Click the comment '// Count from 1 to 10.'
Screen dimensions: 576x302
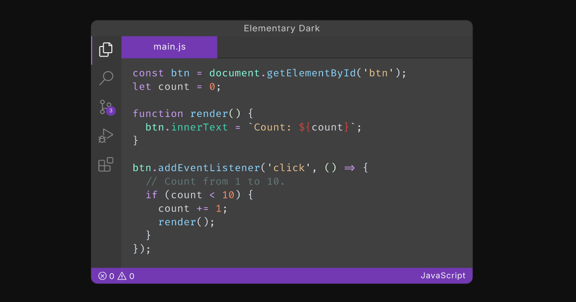coord(216,181)
